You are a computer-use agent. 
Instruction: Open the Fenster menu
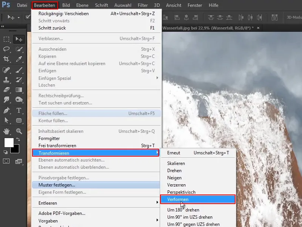[195, 5]
